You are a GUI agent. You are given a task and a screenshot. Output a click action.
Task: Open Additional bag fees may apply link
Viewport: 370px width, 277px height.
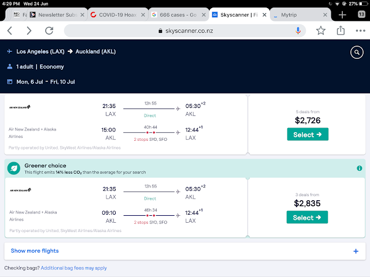(x=73, y=268)
